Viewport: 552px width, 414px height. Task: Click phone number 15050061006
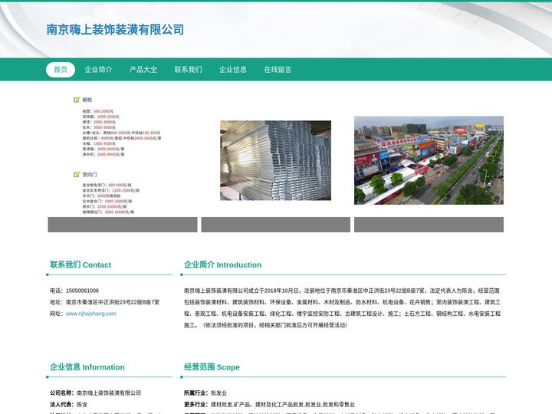click(82, 291)
